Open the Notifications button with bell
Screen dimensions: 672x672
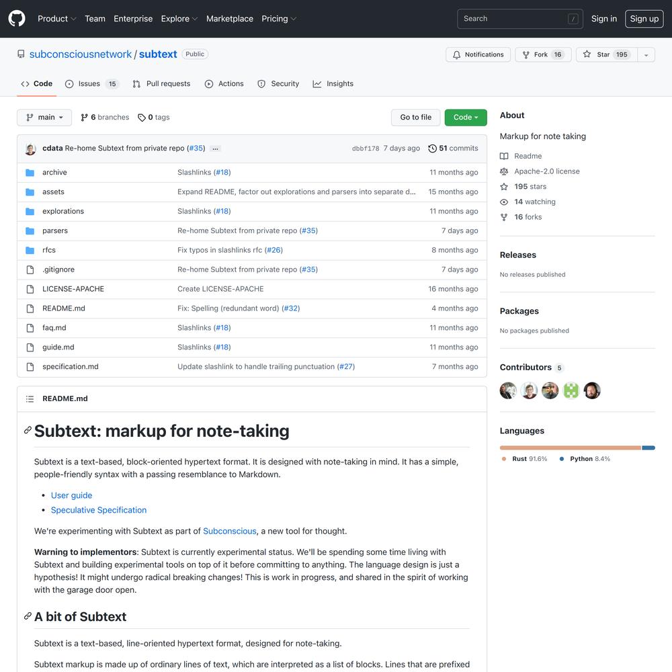click(478, 54)
